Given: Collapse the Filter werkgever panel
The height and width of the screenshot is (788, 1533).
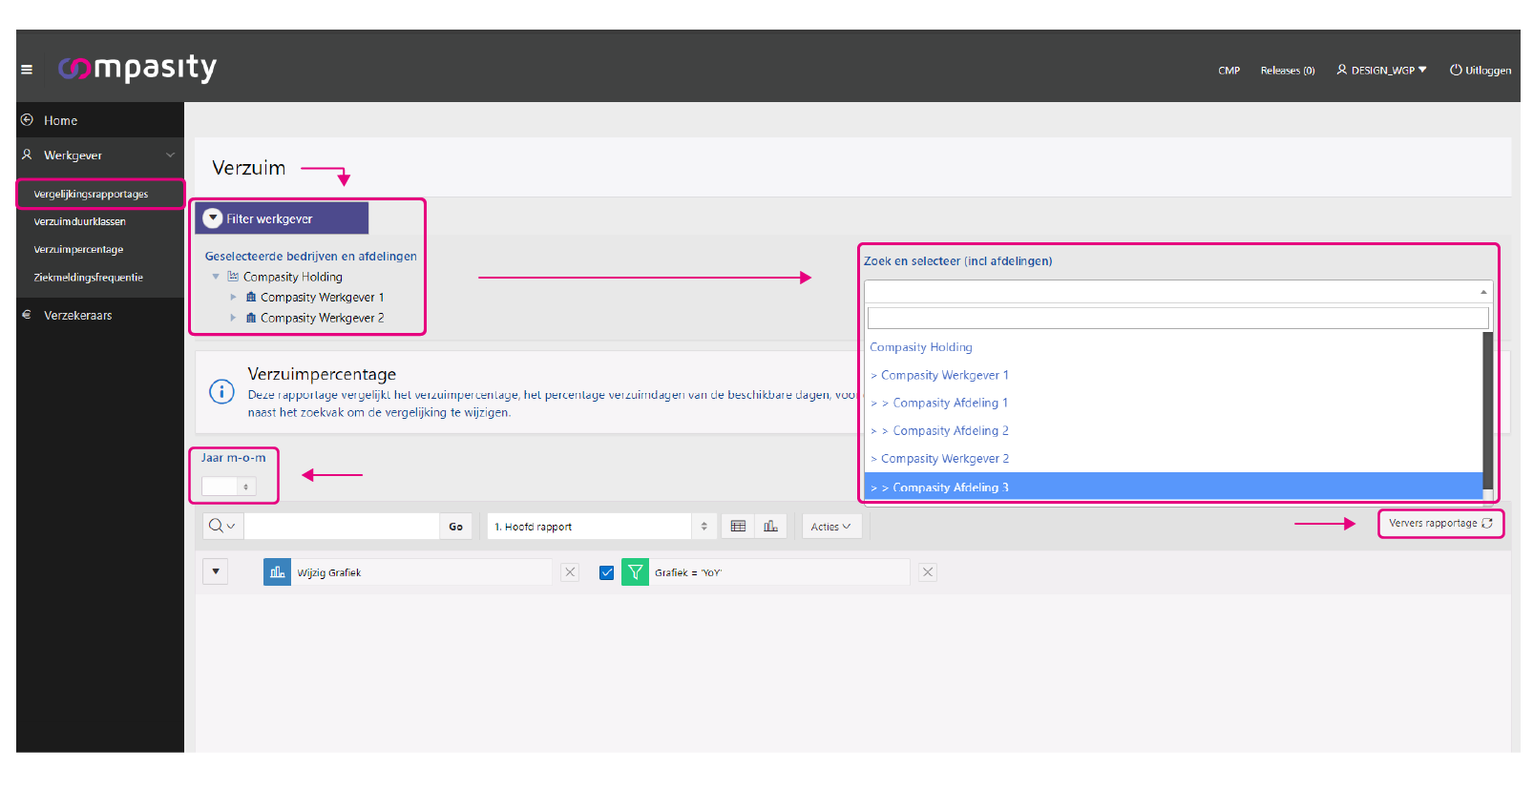Looking at the screenshot, I should 213,218.
